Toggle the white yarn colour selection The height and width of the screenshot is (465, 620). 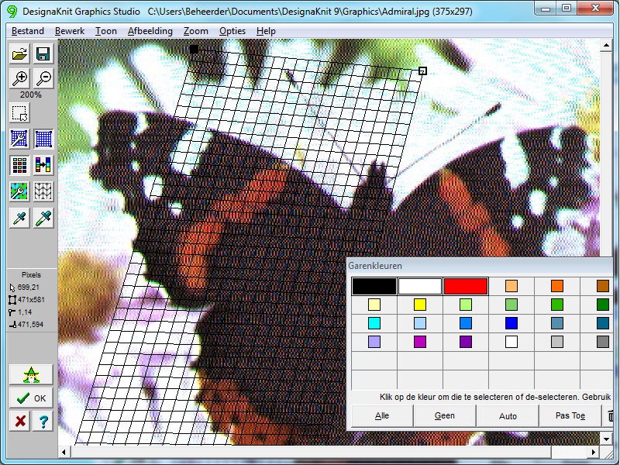420,286
